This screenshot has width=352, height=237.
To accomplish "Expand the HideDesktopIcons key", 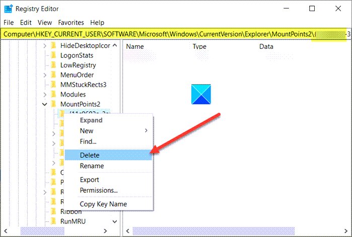I will [x=45, y=46].
